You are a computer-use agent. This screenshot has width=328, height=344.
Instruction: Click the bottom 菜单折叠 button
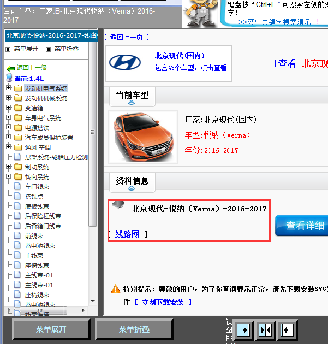[x=134, y=329]
